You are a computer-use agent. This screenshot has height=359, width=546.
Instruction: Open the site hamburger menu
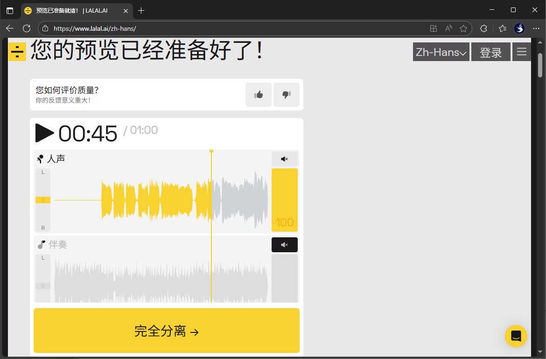pyautogui.click(x=521, y=52)
